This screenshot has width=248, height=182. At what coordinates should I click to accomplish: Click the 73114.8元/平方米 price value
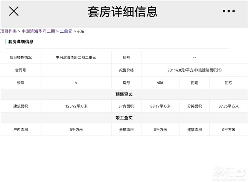(195, 70)
